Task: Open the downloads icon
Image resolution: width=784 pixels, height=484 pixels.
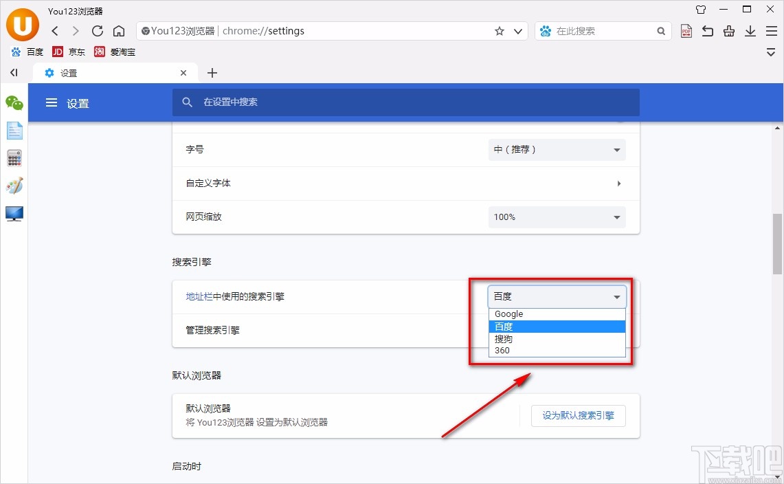Action: (x=750, y=31)
